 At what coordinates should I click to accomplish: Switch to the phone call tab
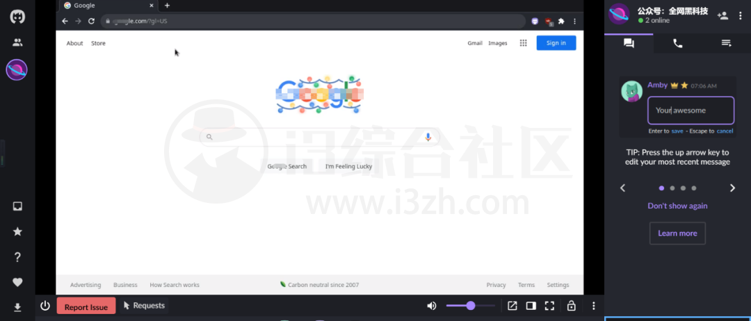[x=677, y=43]
